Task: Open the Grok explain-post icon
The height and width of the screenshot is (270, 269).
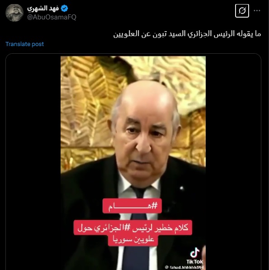Action: pos(242,11)
